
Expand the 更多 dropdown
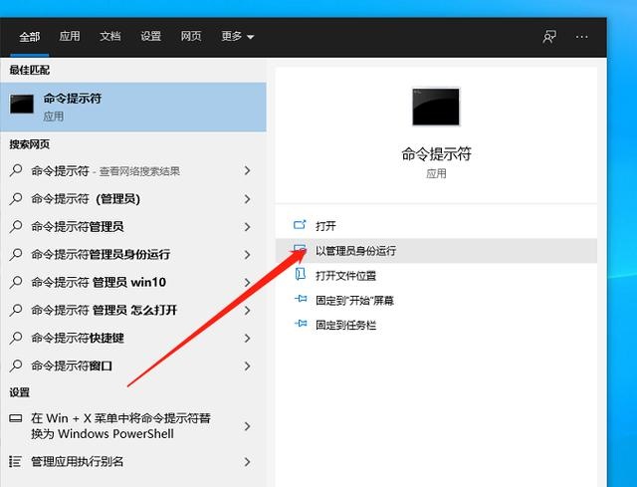pos(237,36)
